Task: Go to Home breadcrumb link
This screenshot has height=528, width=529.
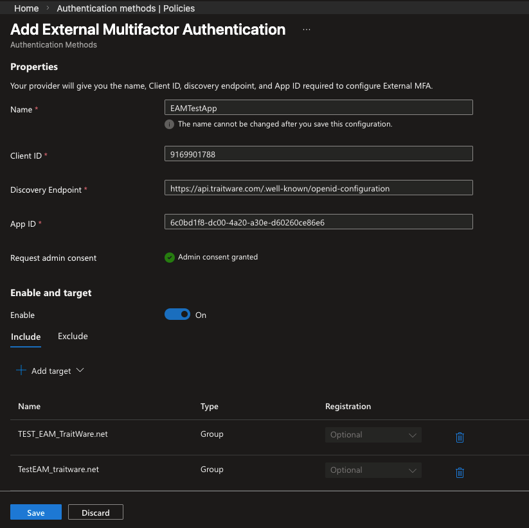Action: [x=26, y=8]
